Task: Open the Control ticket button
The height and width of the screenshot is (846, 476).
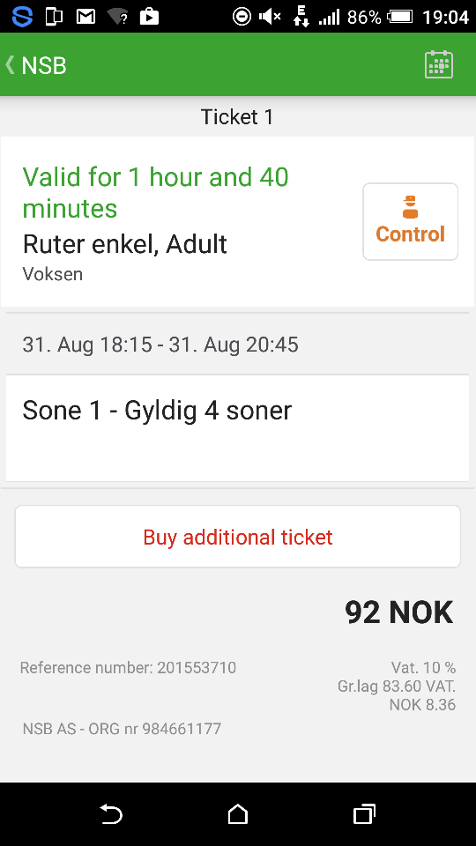Action: pyautogui.click(x=410, y=221)
